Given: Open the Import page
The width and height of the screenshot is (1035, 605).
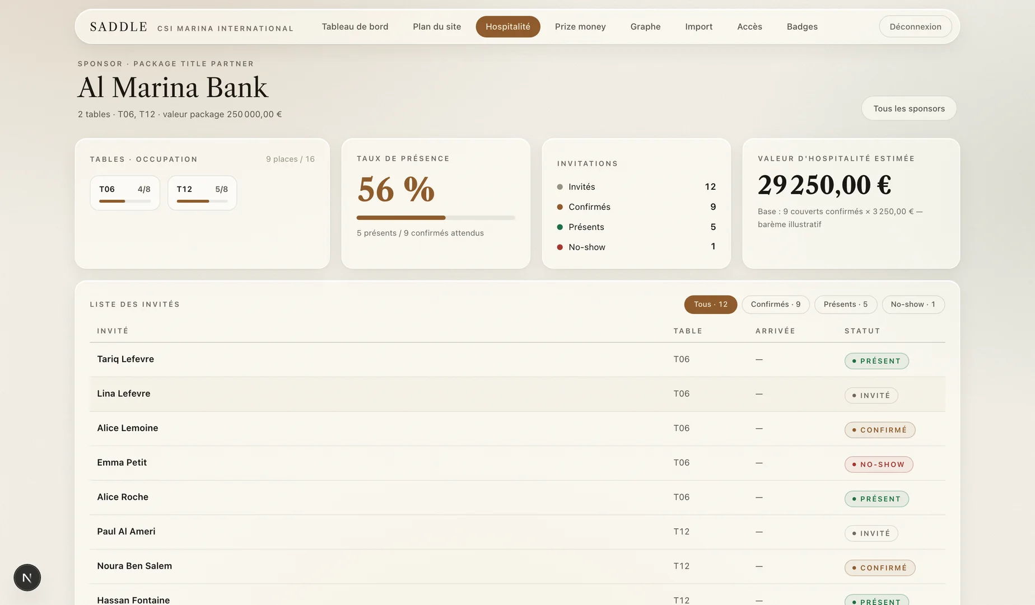Looking at the screenshot, I should point(699,26).
